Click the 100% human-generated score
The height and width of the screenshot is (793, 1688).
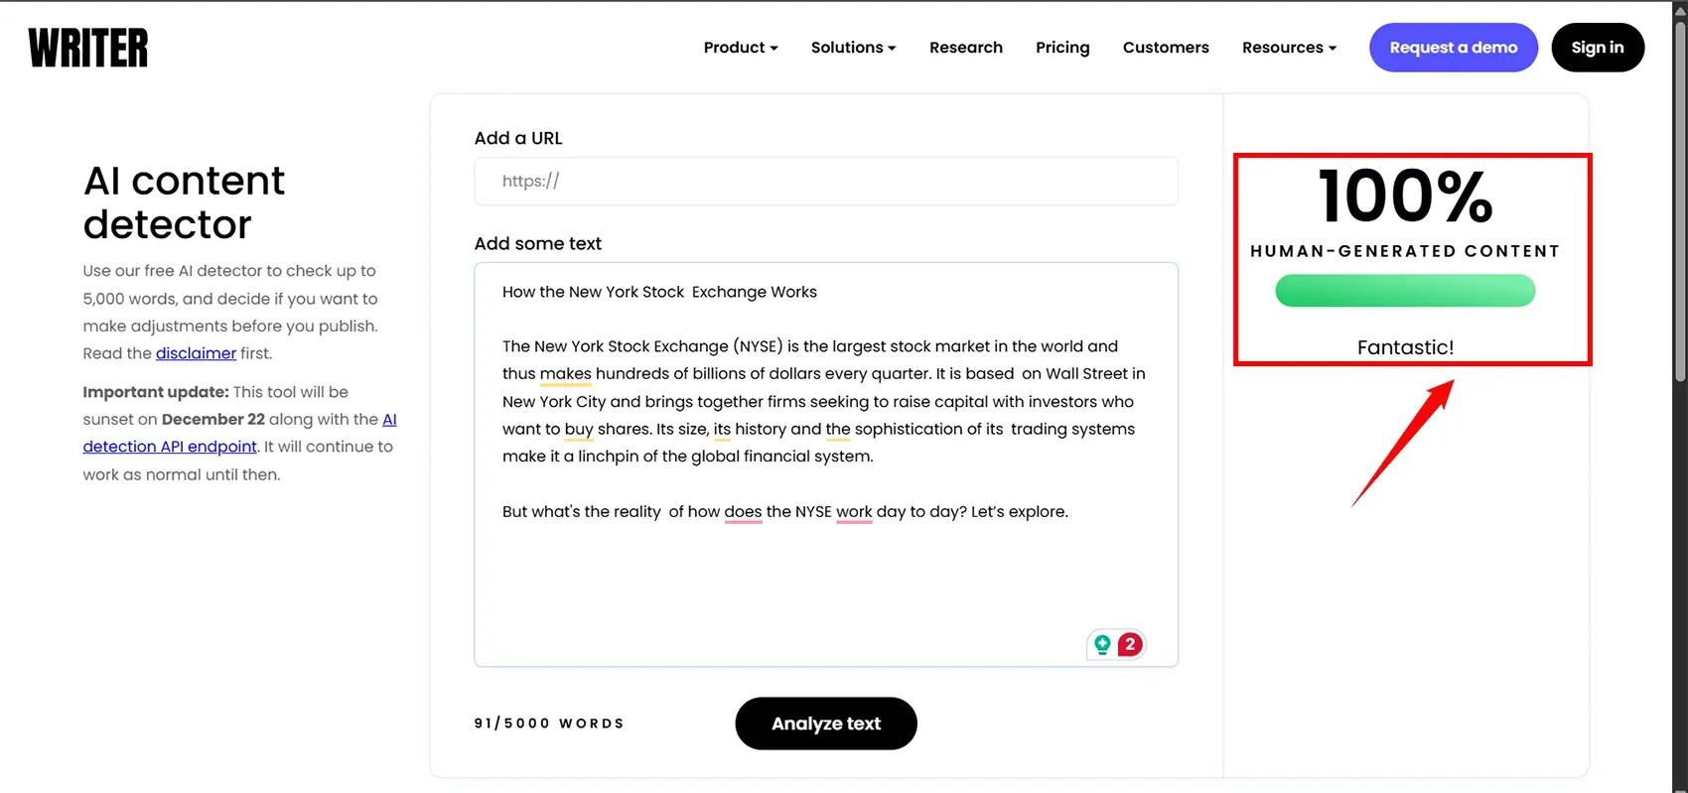[x=1404, y=196]
